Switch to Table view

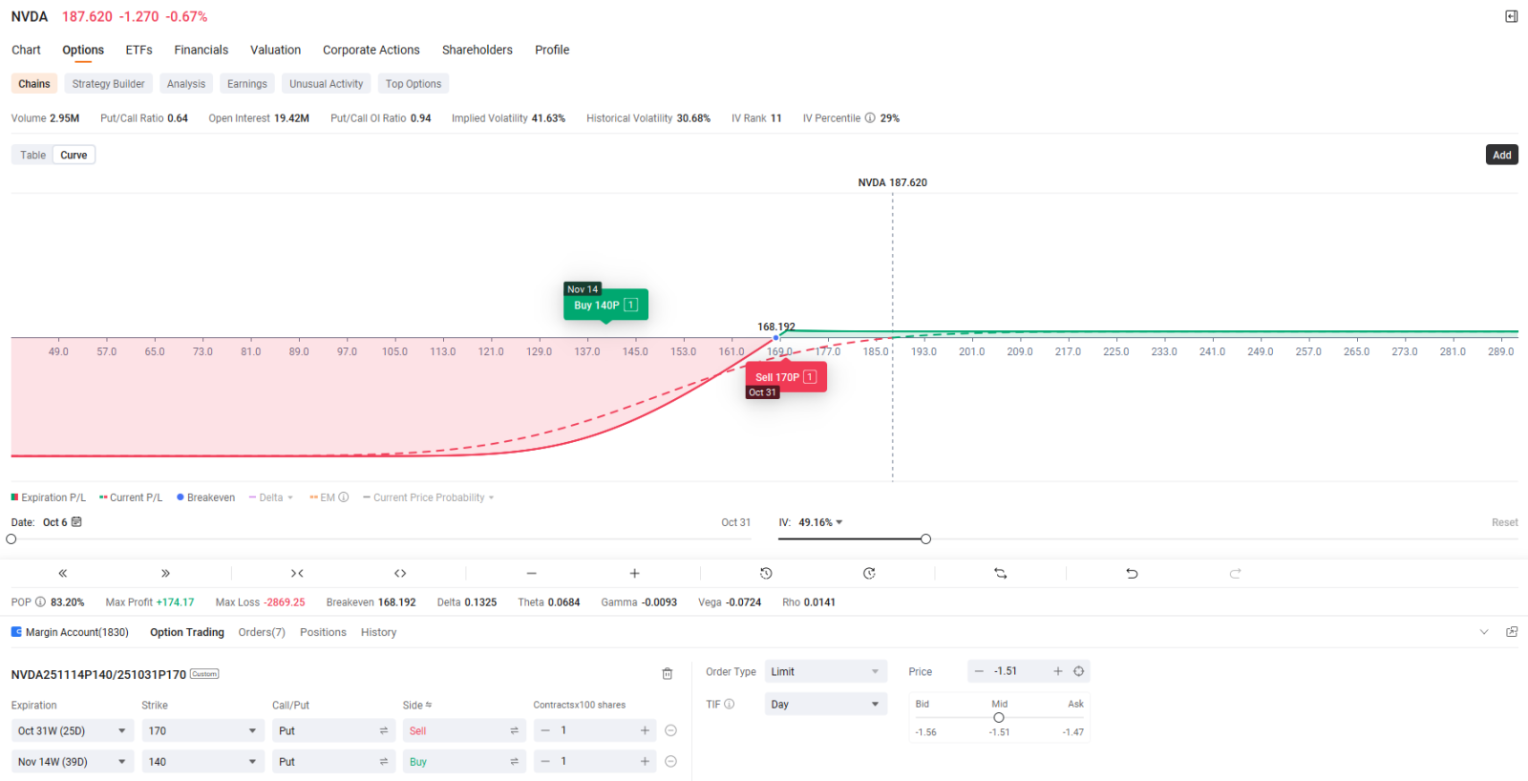(33, 156)
